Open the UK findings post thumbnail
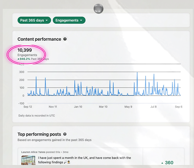 [28, 160]
